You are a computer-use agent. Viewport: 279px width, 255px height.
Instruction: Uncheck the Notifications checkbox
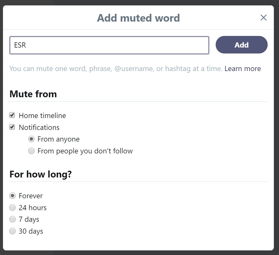point(12,127)
